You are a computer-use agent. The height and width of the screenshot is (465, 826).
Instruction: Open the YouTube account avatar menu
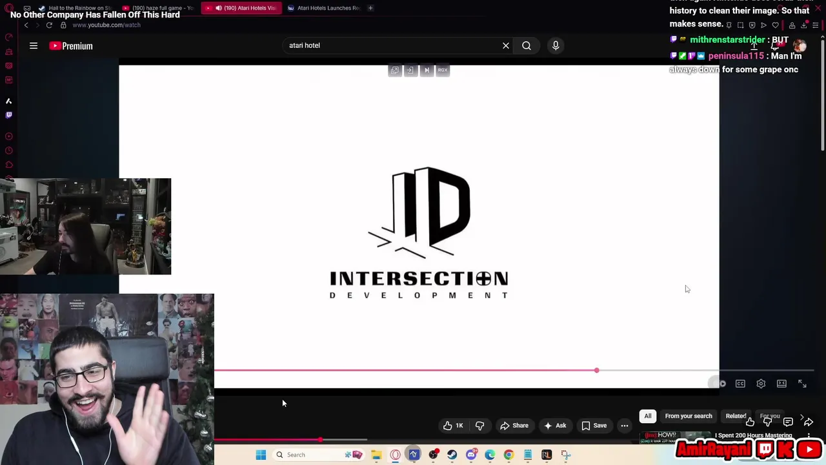click(x=800, y=46)
